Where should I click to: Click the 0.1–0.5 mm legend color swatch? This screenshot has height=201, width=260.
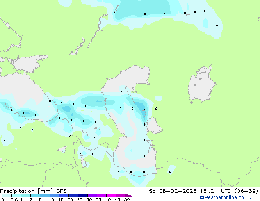coord(7,196)
